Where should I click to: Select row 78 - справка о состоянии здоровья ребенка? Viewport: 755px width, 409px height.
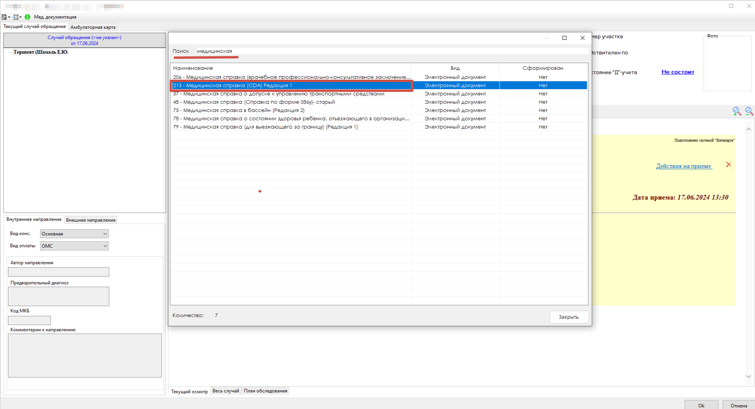click(x=379, y=119)
